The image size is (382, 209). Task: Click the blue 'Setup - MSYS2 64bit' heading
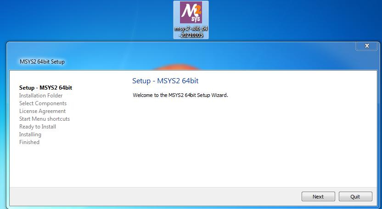pos(165,80)
